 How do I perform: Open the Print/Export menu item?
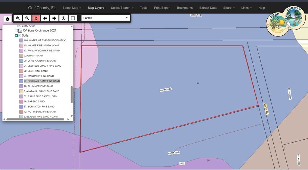(162, 8)
